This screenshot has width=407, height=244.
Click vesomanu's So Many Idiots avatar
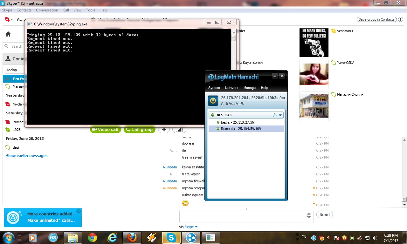coord(314,43)
